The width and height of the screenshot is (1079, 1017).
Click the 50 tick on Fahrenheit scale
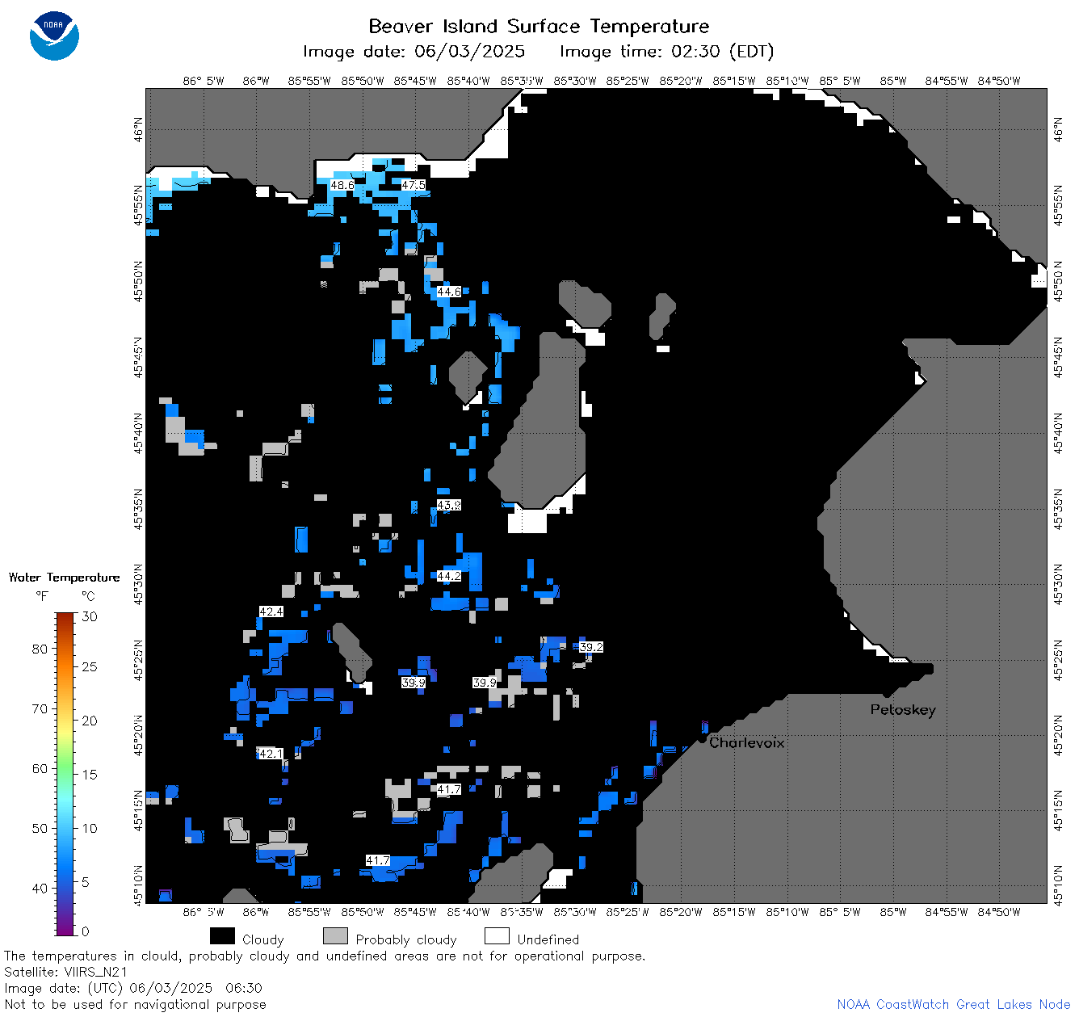[x=40, y=828]
